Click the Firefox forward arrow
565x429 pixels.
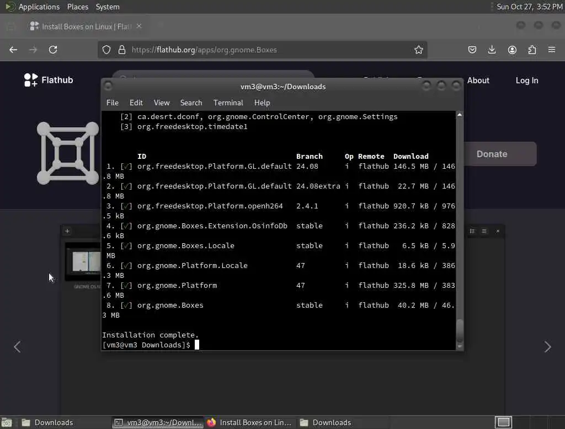(33, 50)
